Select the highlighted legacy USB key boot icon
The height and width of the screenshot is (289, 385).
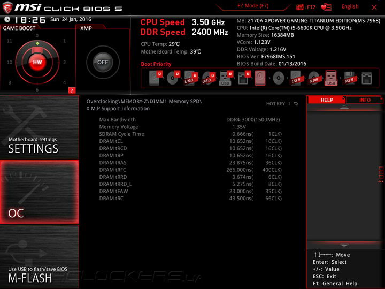pos(331,78)
